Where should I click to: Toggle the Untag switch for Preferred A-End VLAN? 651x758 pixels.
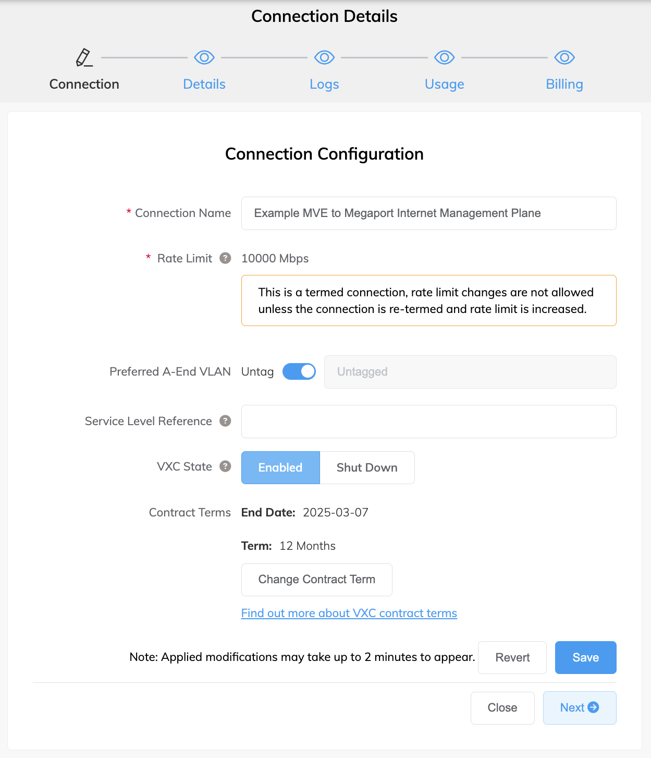[299, 371]
